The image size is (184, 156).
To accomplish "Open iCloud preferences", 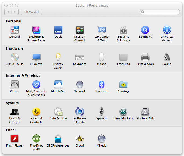I will click(15, 85).
